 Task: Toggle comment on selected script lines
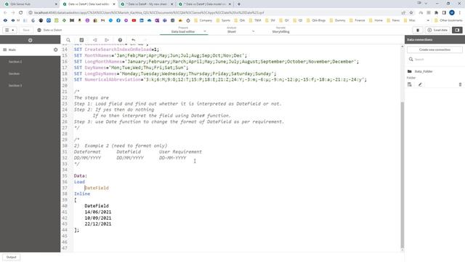coord(81,40)
